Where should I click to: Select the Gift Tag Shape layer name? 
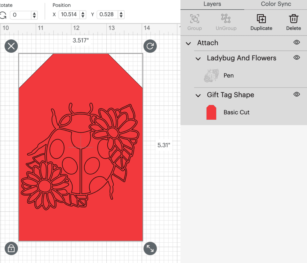[x=231, y=95]
